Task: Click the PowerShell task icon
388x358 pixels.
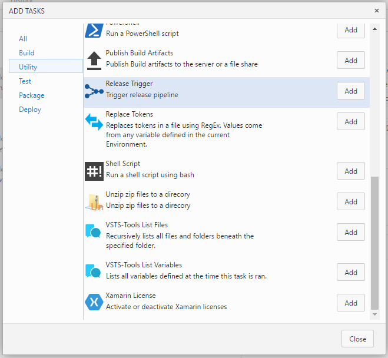Action: [x=94, y=31]
